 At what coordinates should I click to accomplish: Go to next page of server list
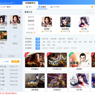click(6, 89)
